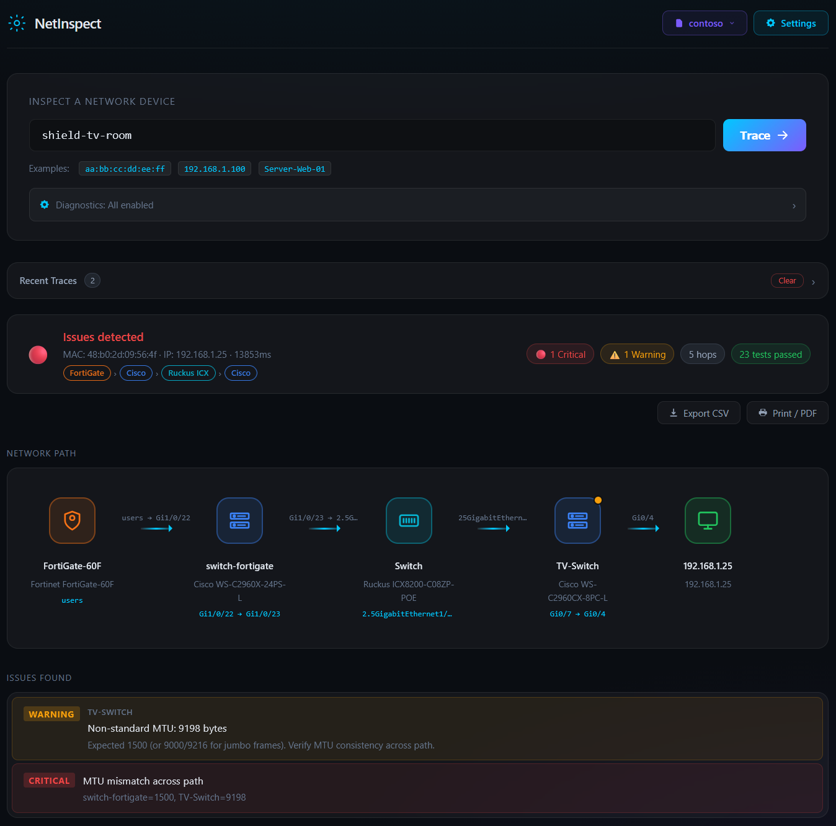Click the FortiGate-60F firewall shield icon

click(73, 520)
